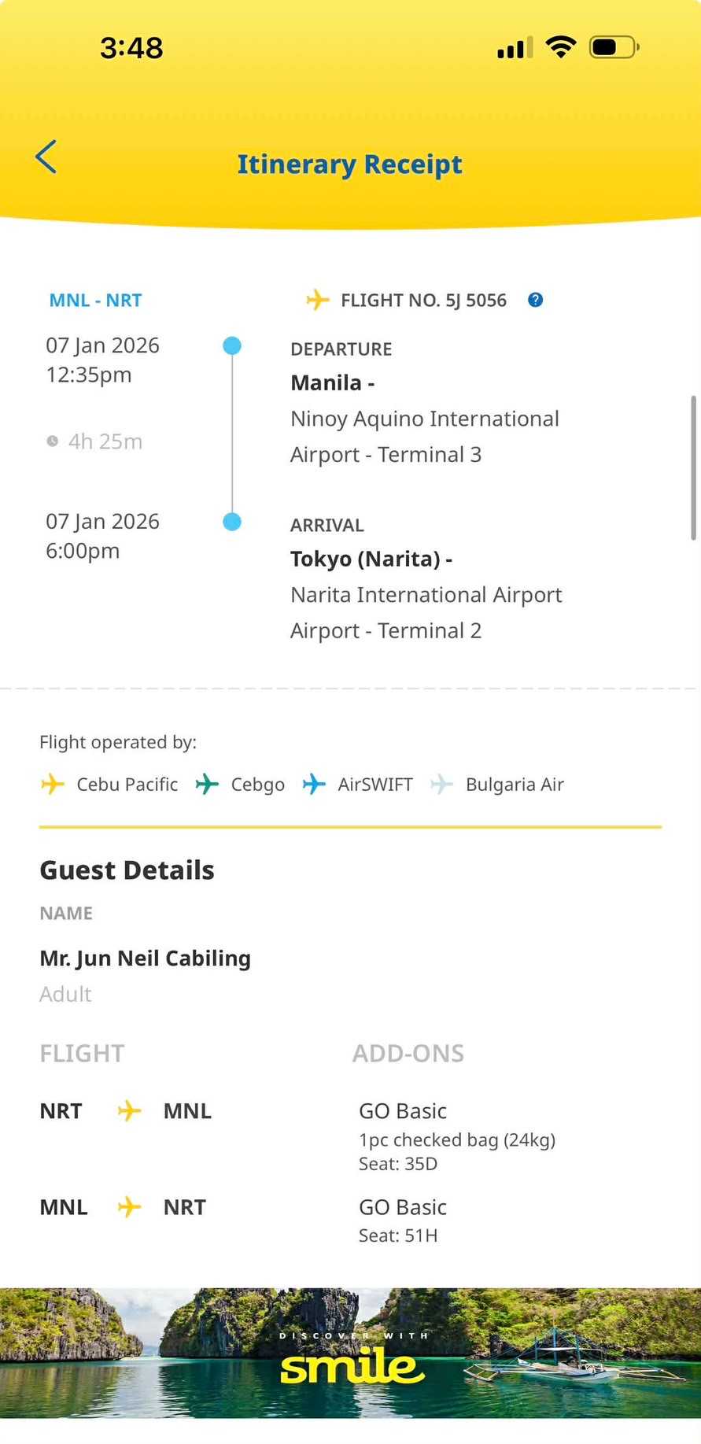Tap the Seat: 51H add-on text

(x=398, y=1235)
